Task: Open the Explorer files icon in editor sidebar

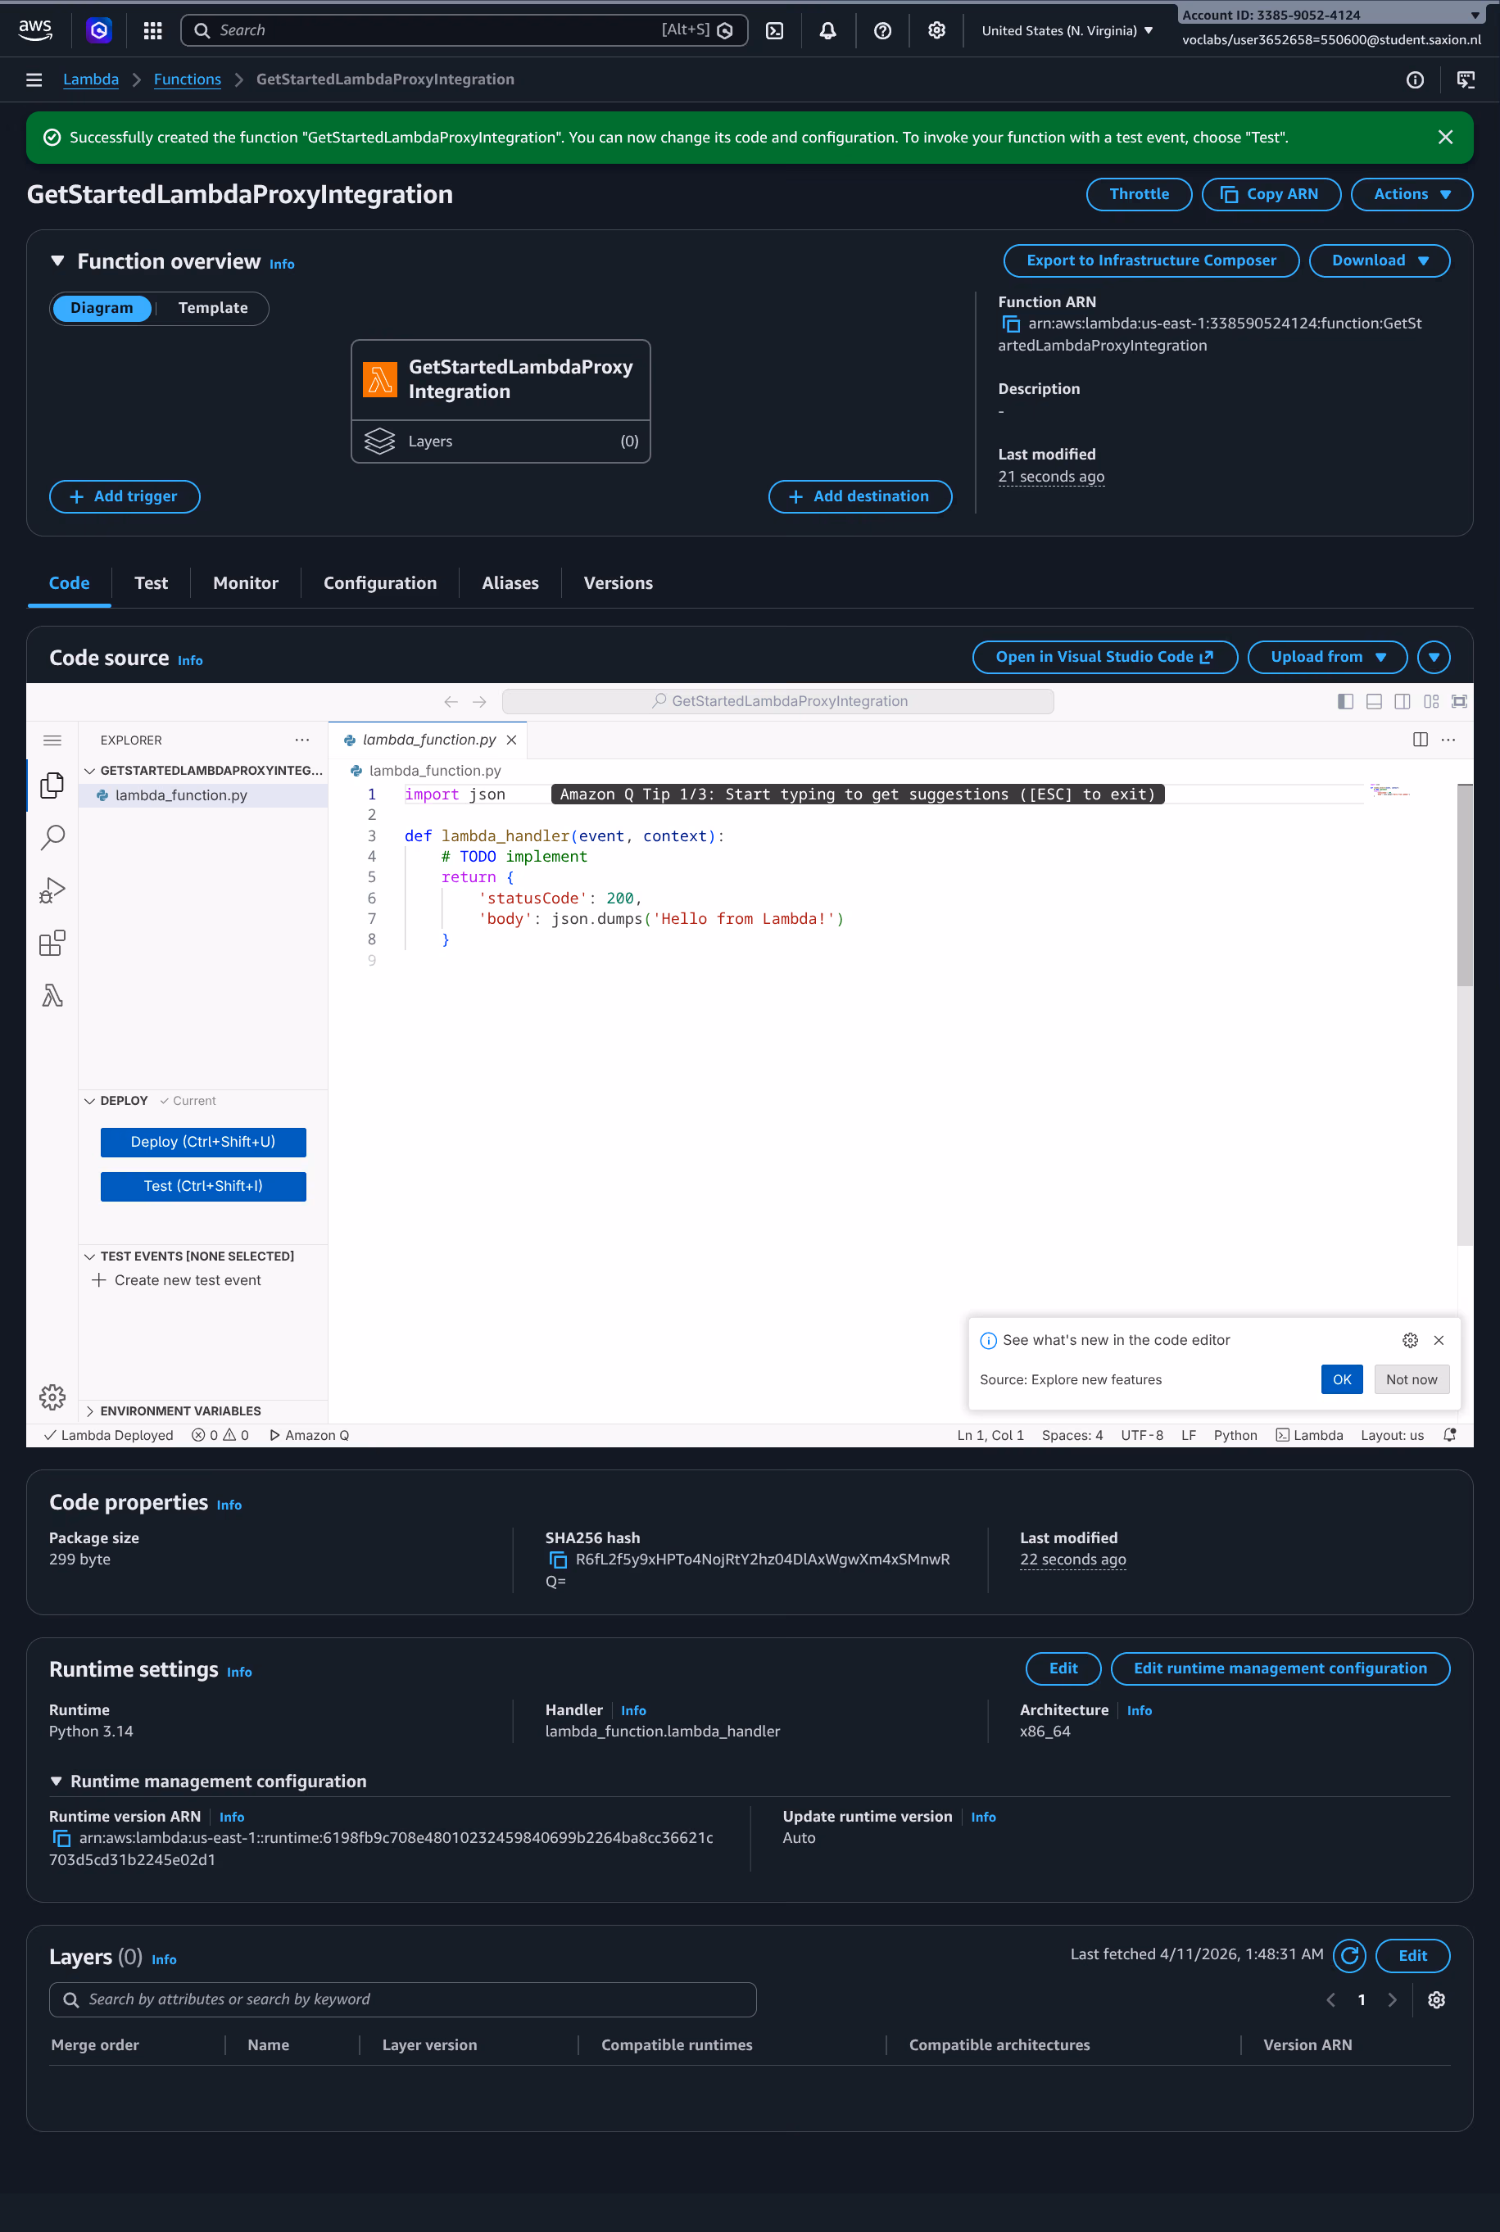Action: (52, 786)
